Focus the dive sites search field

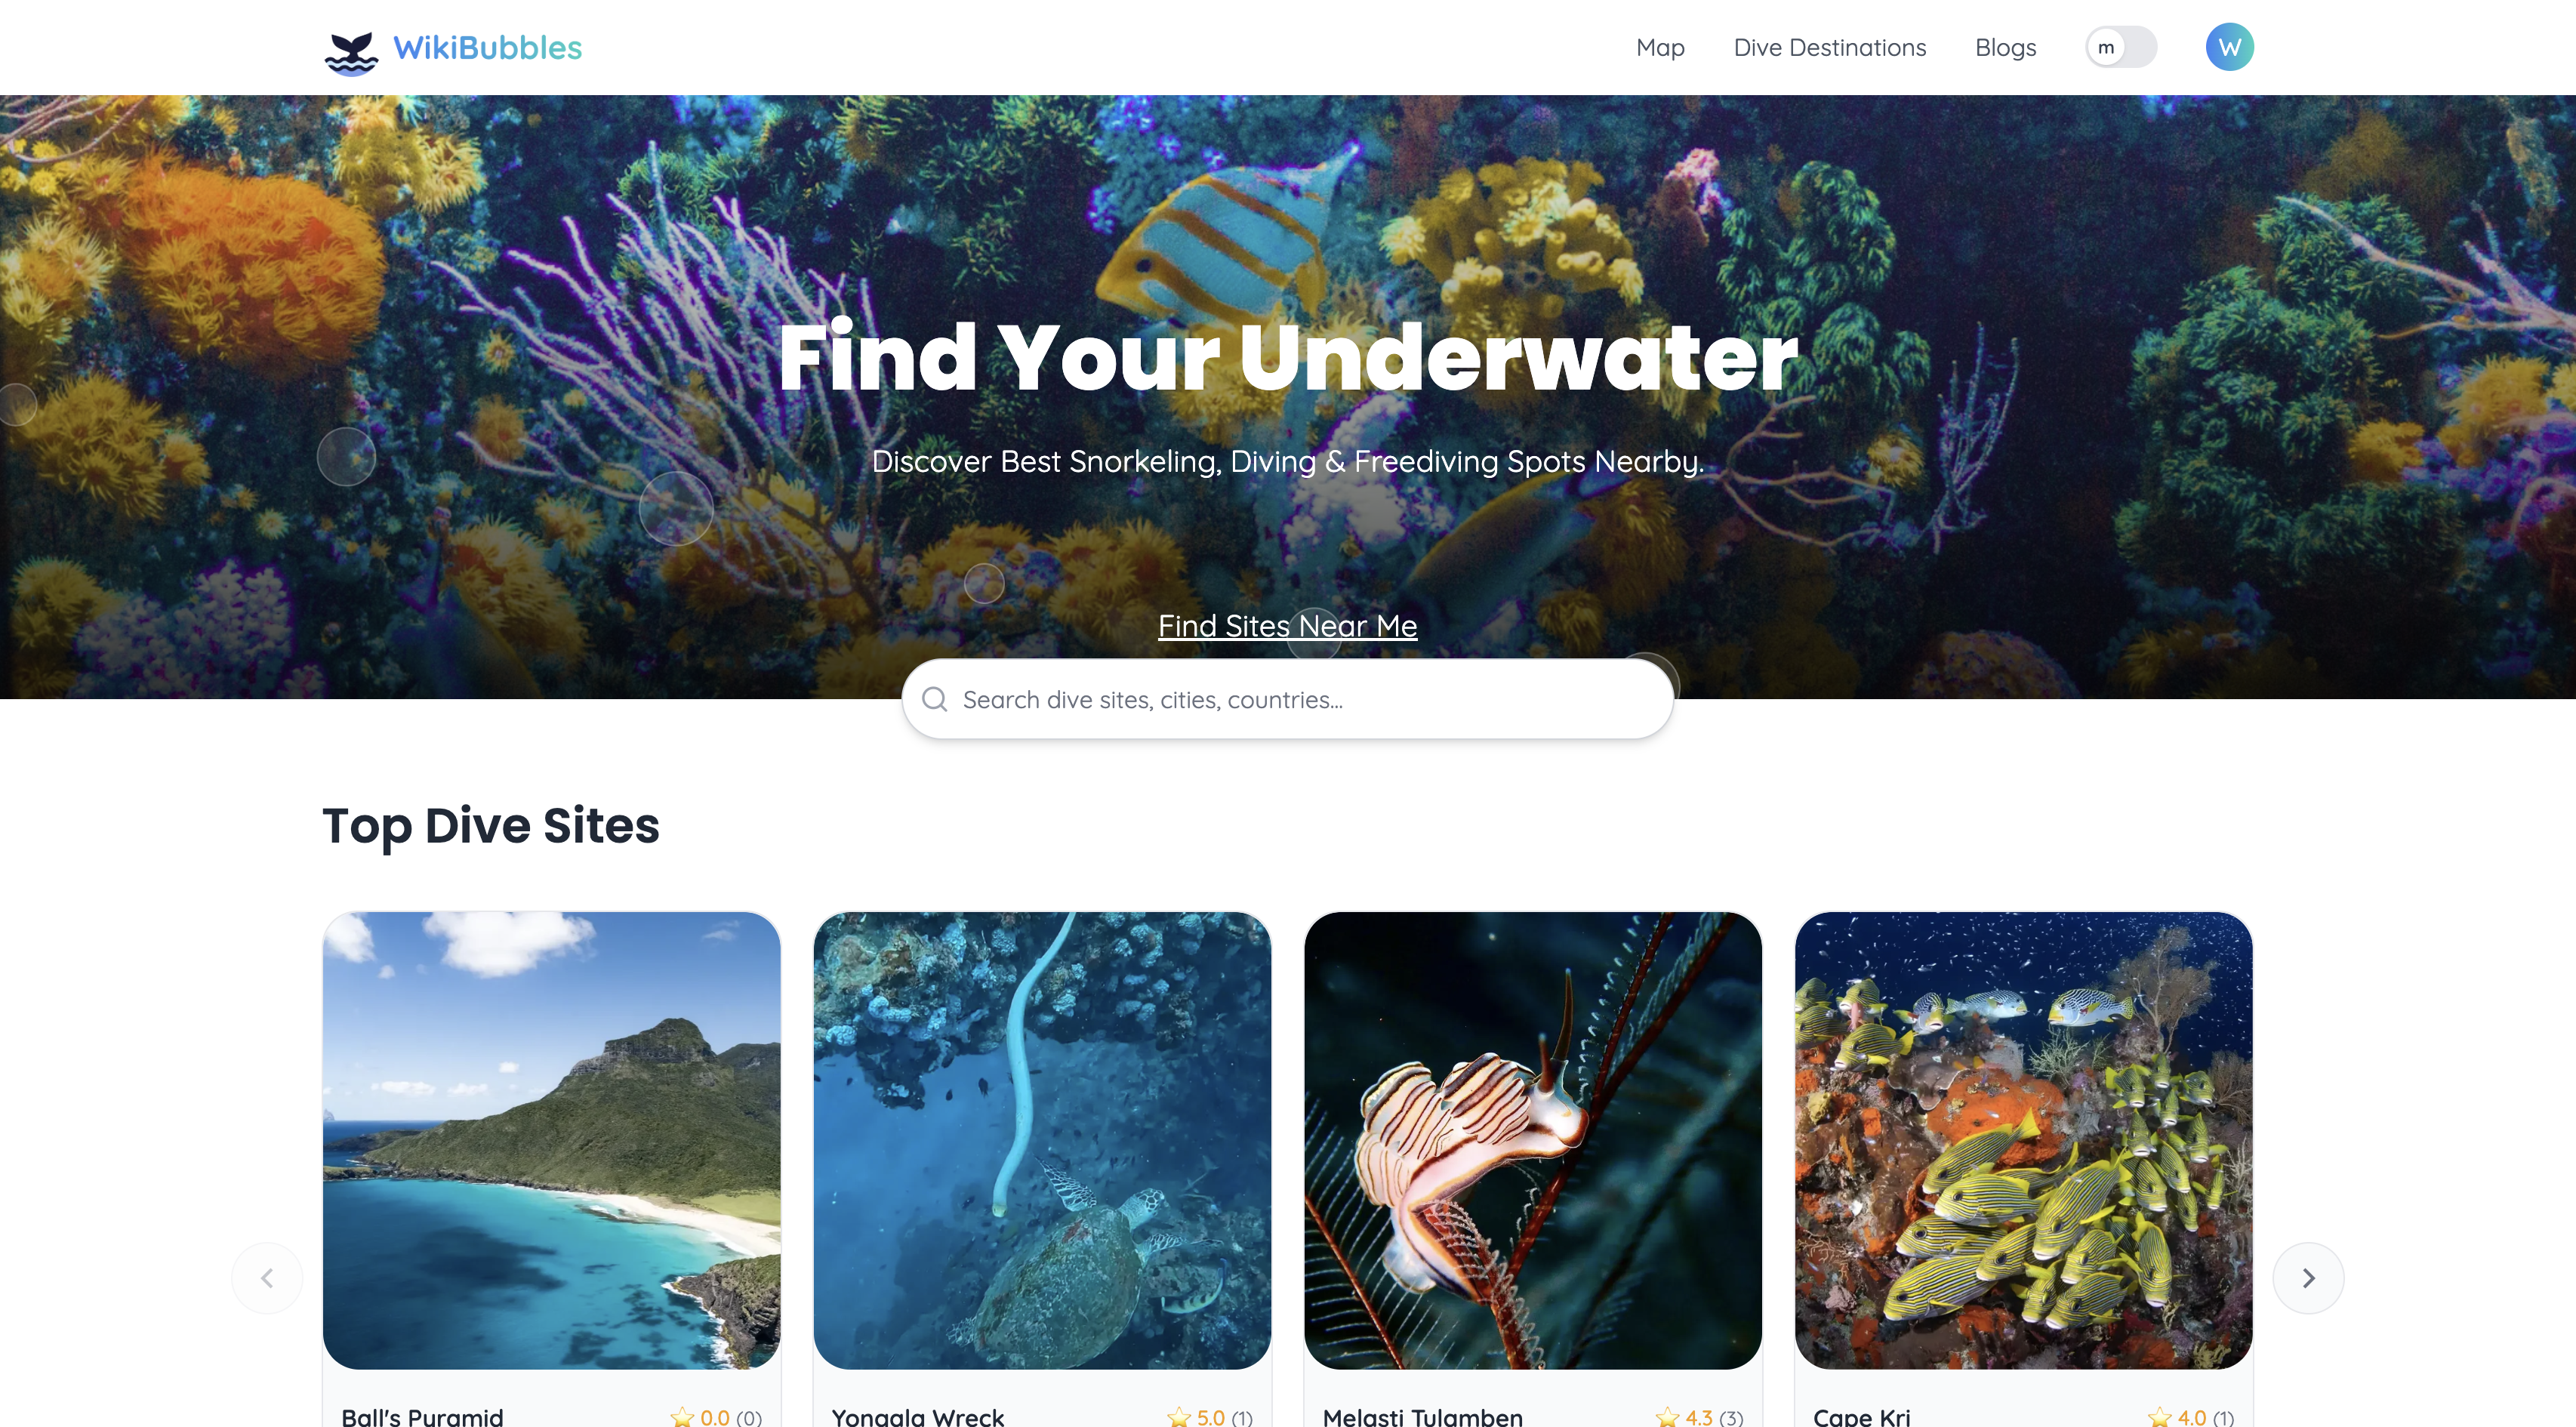click(1287, 699)
